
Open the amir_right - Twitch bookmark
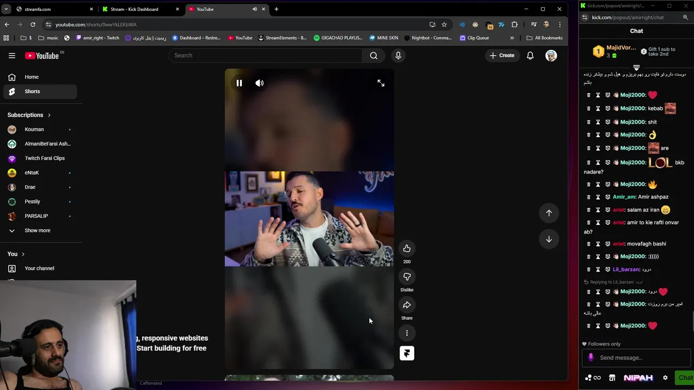point(98,38)
